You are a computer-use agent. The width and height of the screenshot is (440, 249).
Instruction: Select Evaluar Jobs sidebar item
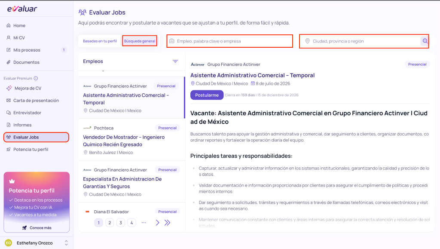pos(37,137)
